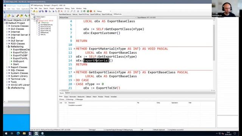Open the Debug menu in XIDE

click(x=67, y=8)
